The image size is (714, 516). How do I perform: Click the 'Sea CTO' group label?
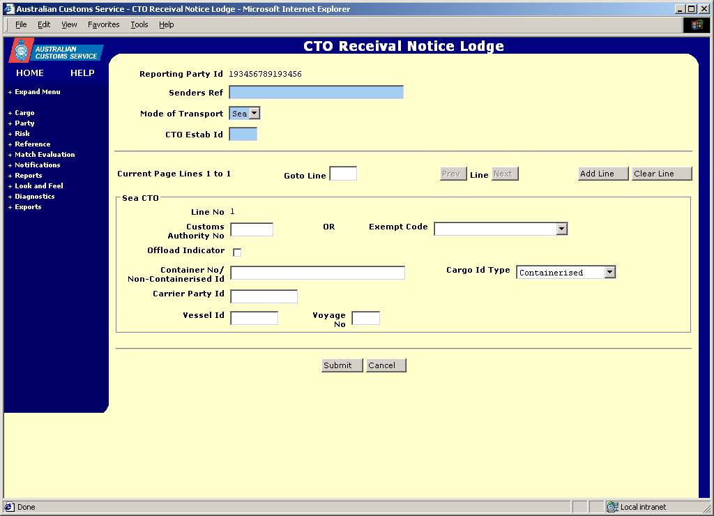pos(140,198)
